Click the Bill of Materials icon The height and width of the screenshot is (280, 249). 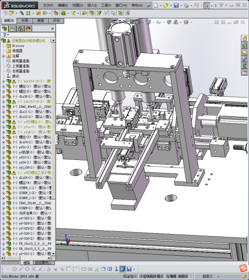coord(92,13)
